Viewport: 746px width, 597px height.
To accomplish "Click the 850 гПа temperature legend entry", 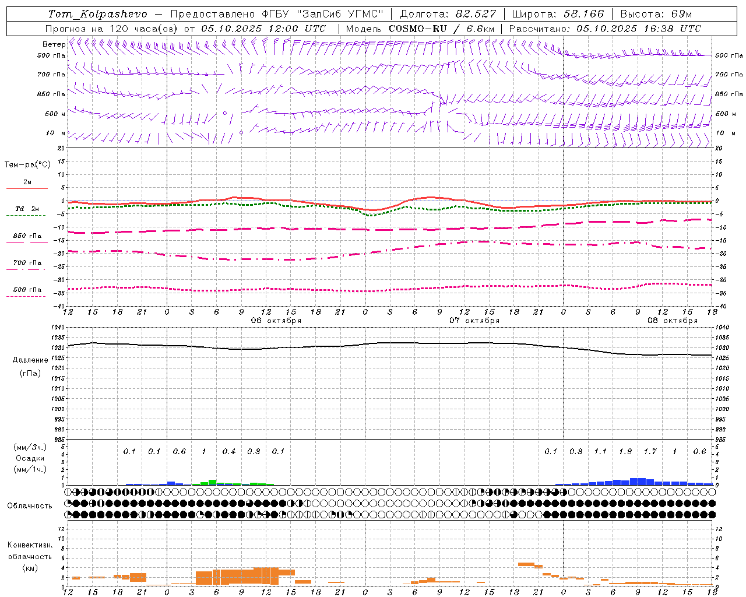I will pyautogui.click(x=27, y=236).
